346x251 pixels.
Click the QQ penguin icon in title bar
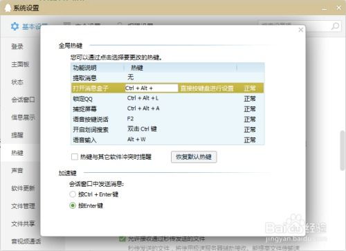[8, 8]
